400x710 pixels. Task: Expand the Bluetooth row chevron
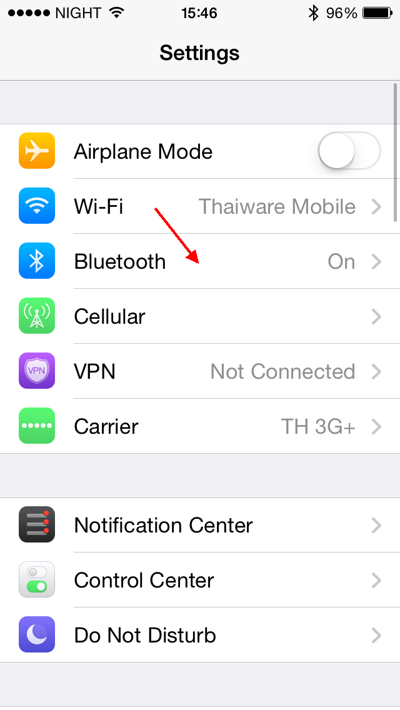pyautogui.click(x=376, y=262)
